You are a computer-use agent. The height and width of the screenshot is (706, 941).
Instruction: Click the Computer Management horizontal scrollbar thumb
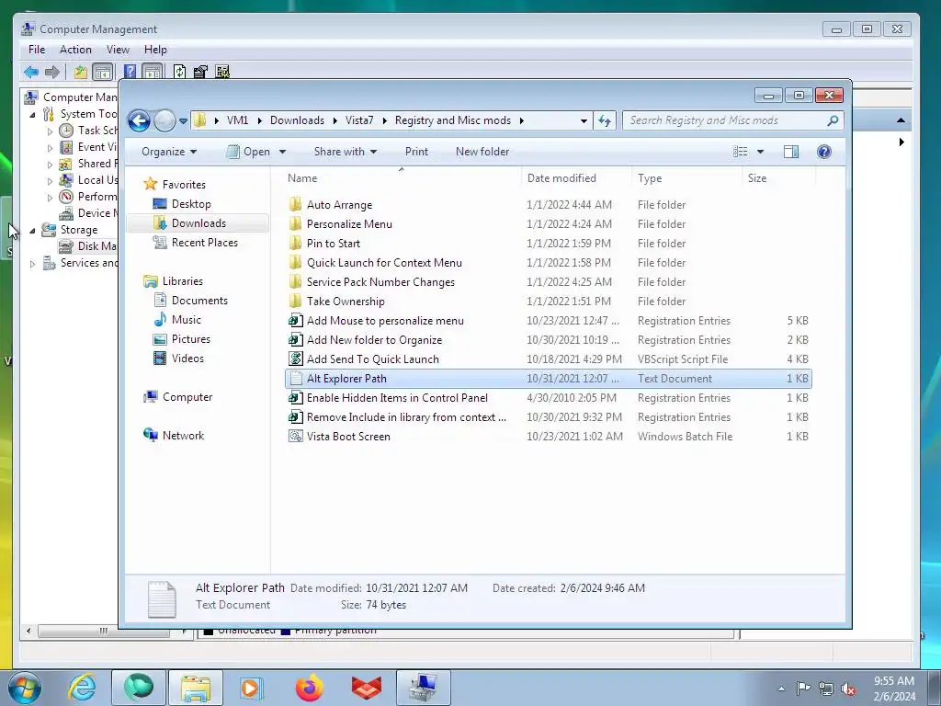pos(103,631)
